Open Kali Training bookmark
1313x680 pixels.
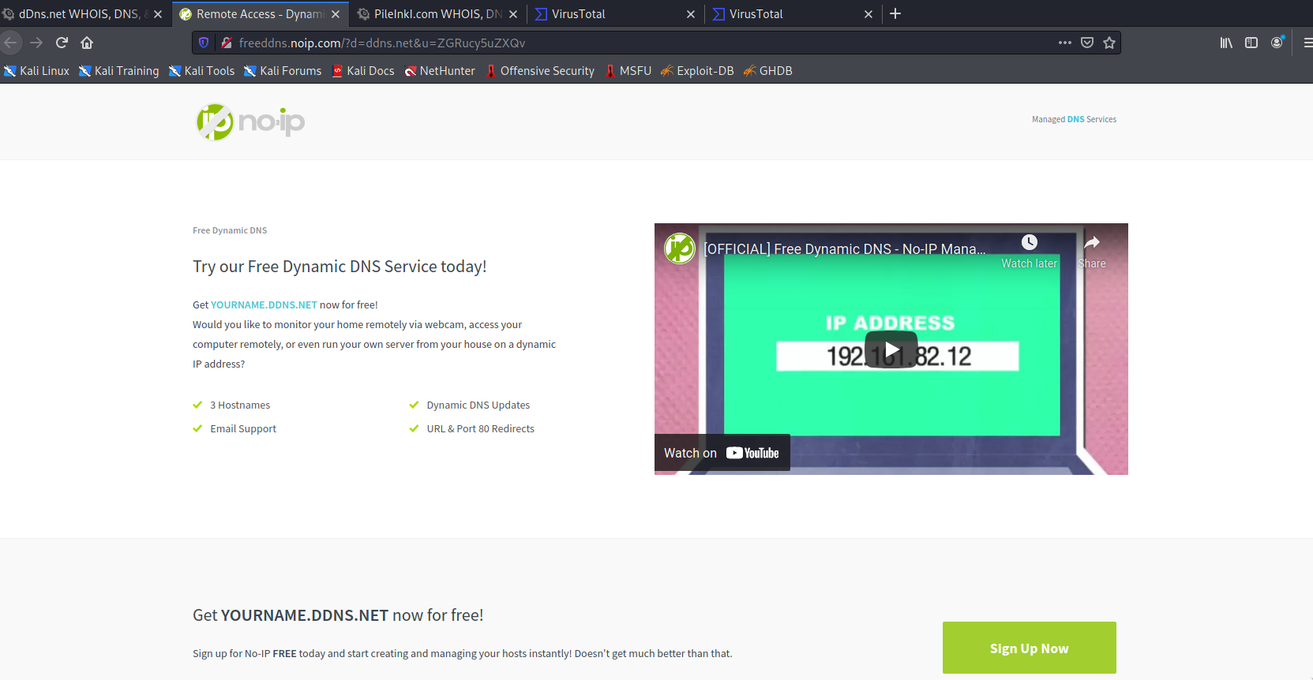pos(118,71)
